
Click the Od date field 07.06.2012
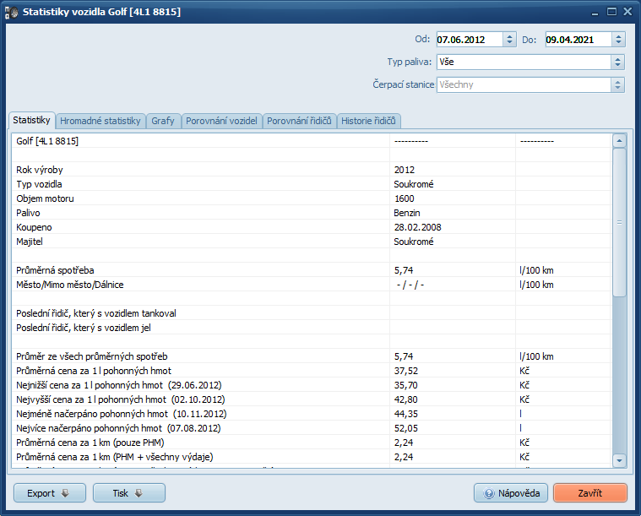(470, 40)
